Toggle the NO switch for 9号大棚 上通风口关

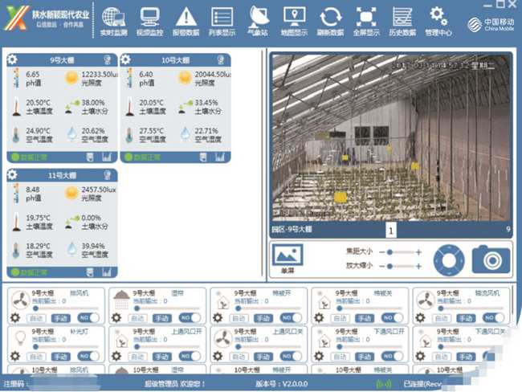tap(291, 357)
